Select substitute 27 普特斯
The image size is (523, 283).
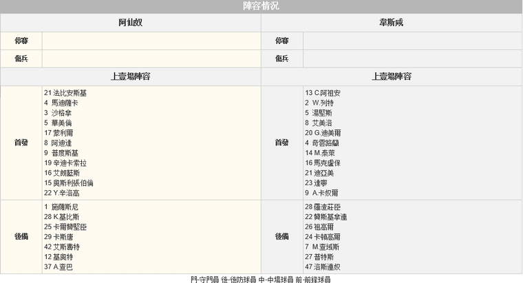[x=319, y=258]
